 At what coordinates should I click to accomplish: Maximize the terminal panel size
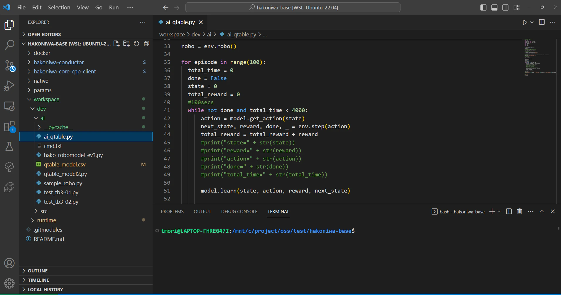point(542,211)
